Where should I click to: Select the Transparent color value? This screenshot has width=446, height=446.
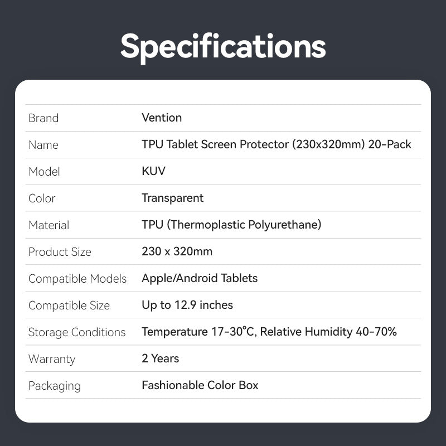(172, 198)
